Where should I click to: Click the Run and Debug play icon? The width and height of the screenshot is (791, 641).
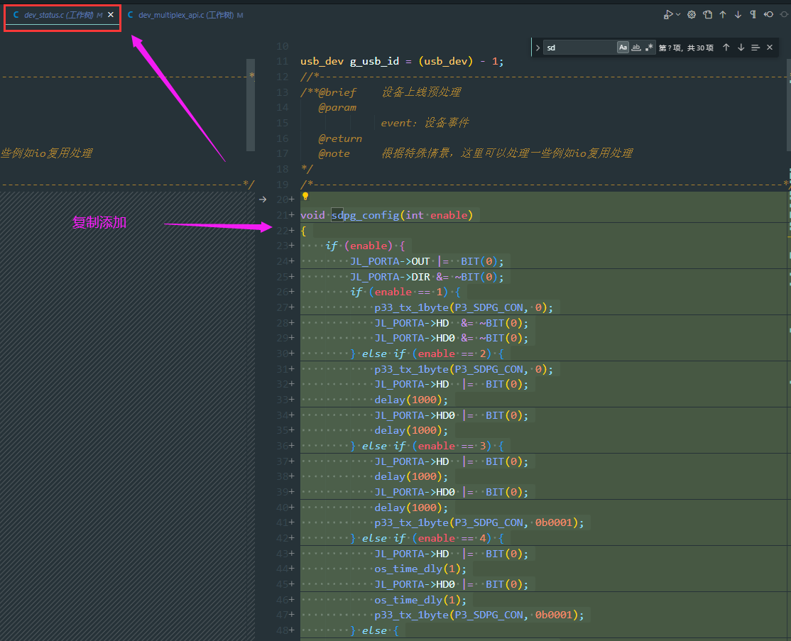coord(668,15)
